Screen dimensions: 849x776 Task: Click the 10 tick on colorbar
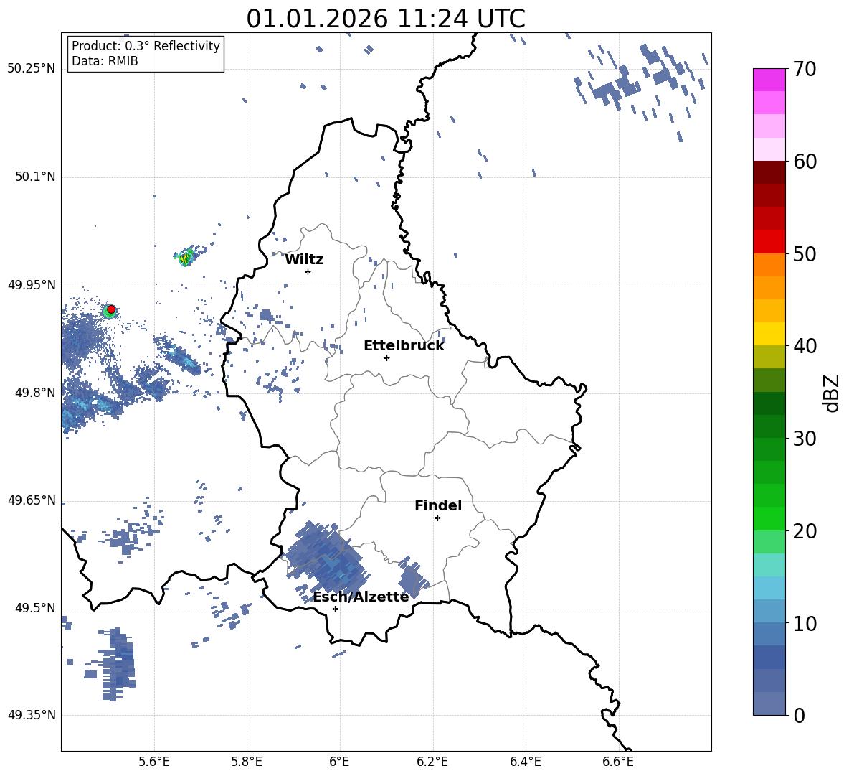805,623
